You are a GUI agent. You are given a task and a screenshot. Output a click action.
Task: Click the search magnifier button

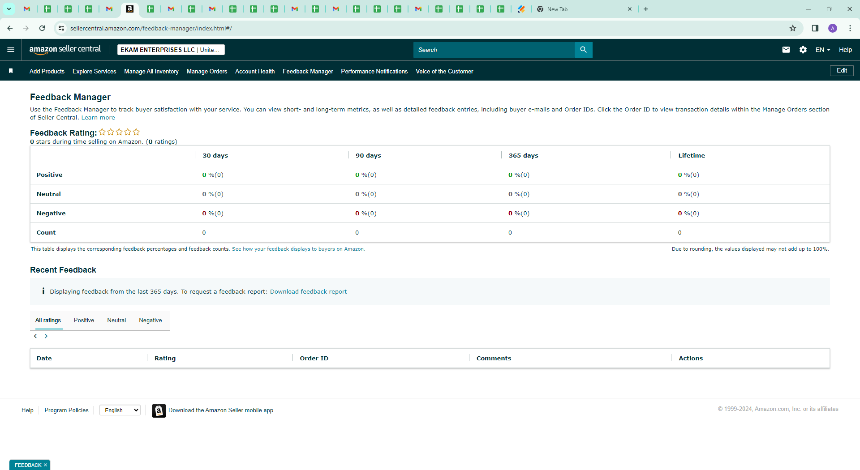(x=583, y=50)
